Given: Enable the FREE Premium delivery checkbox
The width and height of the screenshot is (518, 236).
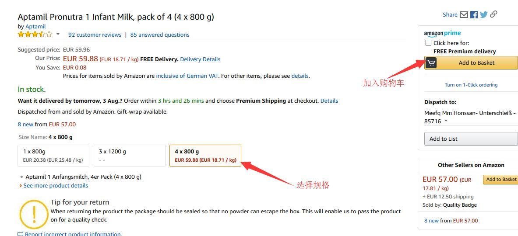Looking at the screenshot, I should pos(429,43).
